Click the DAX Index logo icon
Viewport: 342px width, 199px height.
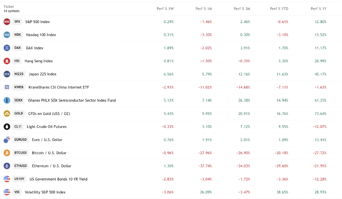(x=7, y=48)
